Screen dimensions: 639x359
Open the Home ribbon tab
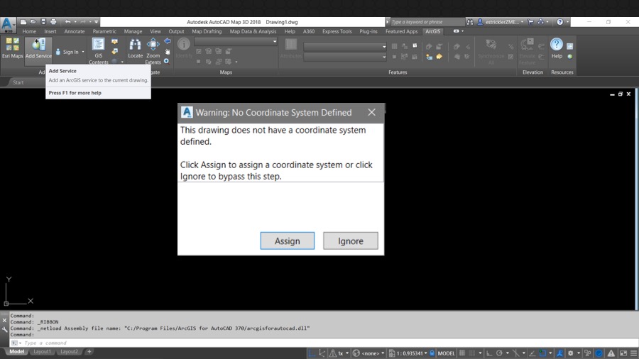(x=29, y=31)
